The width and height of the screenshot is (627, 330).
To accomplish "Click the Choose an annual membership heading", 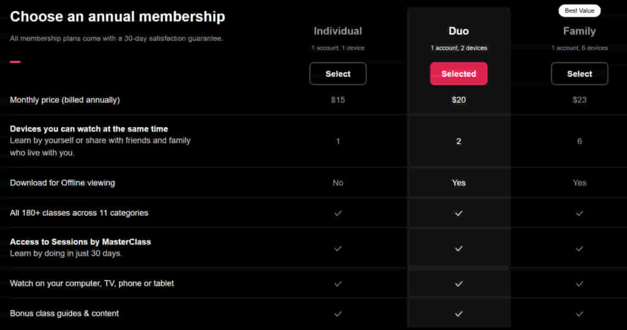I will tap(118, 17).
